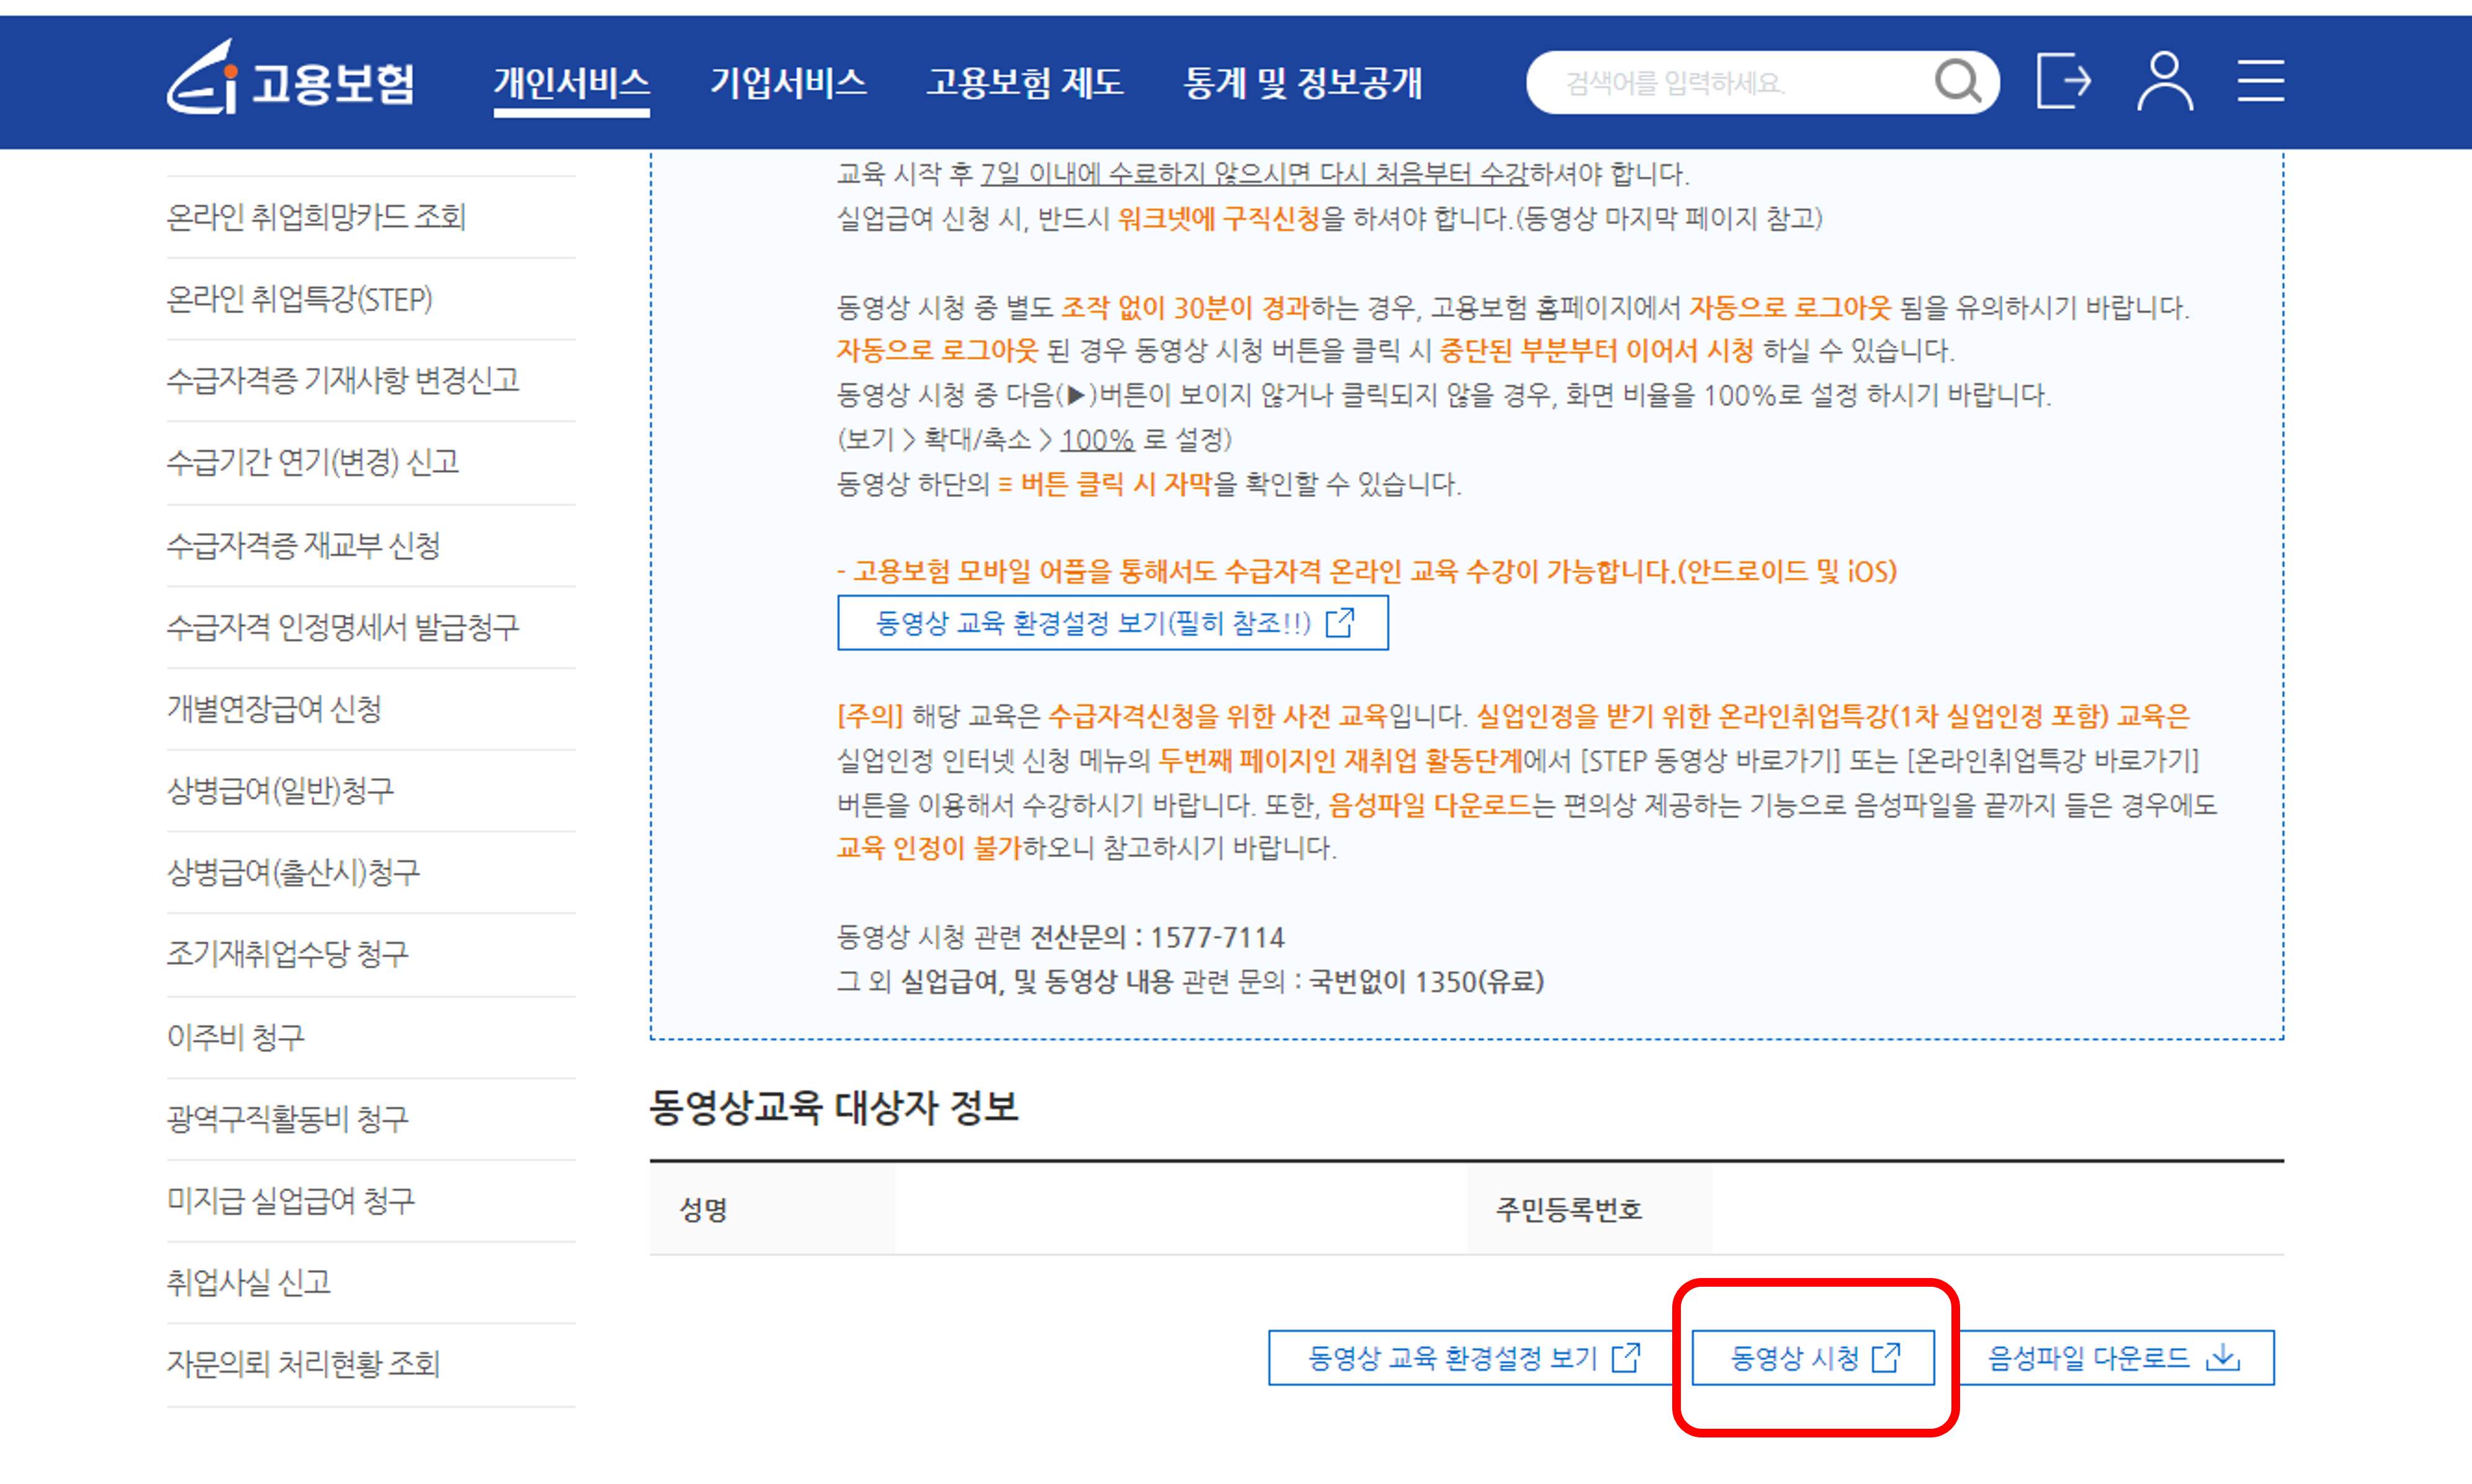Viewport: 2472px width, 1484px height.
Task: Click the 고용보험 logo
Action: [291, 79]
